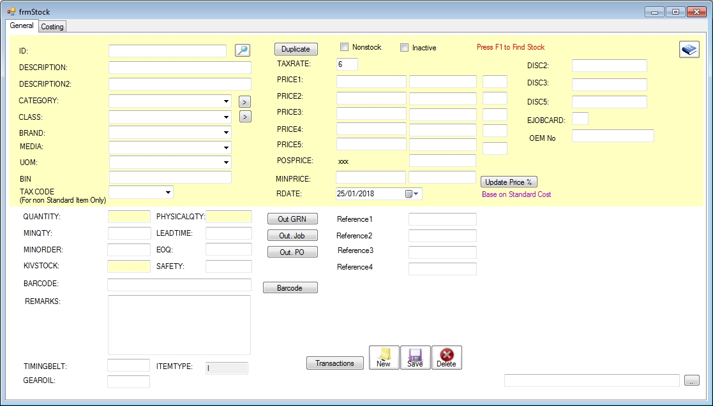
Task: Click the first PRICE3 input field
Action: click(x=371, y=113)
